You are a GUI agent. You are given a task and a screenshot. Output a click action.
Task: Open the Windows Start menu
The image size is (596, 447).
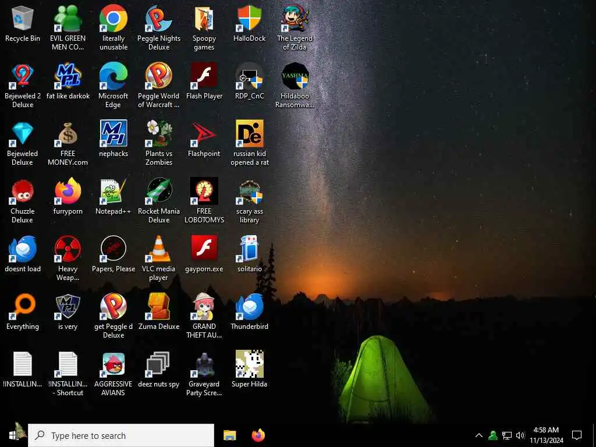14,435
